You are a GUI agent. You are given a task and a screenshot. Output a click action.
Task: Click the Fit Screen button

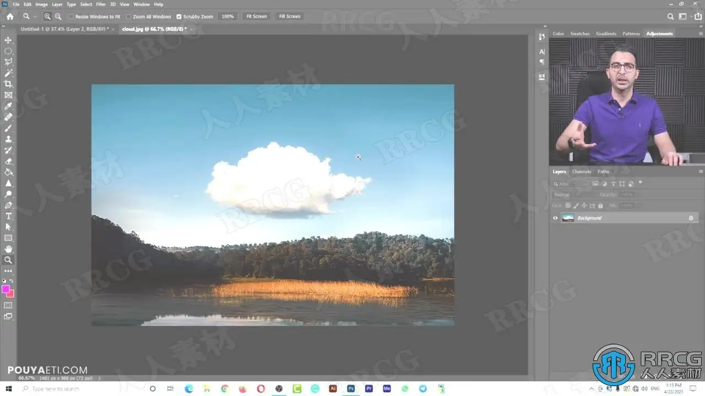click(x=256, y=16)
